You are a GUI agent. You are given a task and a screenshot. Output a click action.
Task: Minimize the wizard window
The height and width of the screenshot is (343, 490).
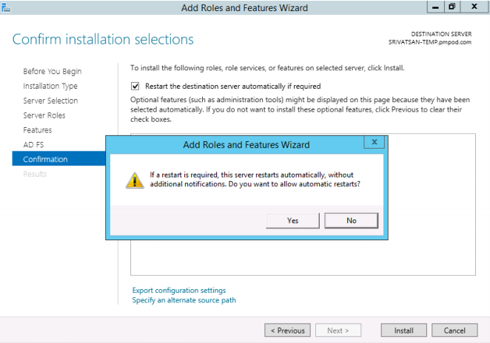pos(435,7)
